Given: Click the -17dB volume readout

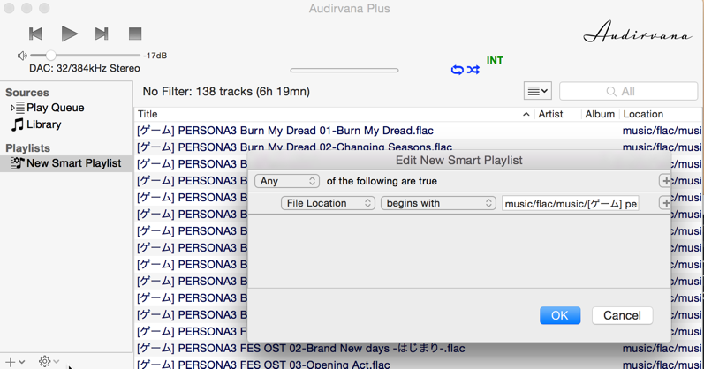Looking at the screenshot, I should tap(155, 56).
